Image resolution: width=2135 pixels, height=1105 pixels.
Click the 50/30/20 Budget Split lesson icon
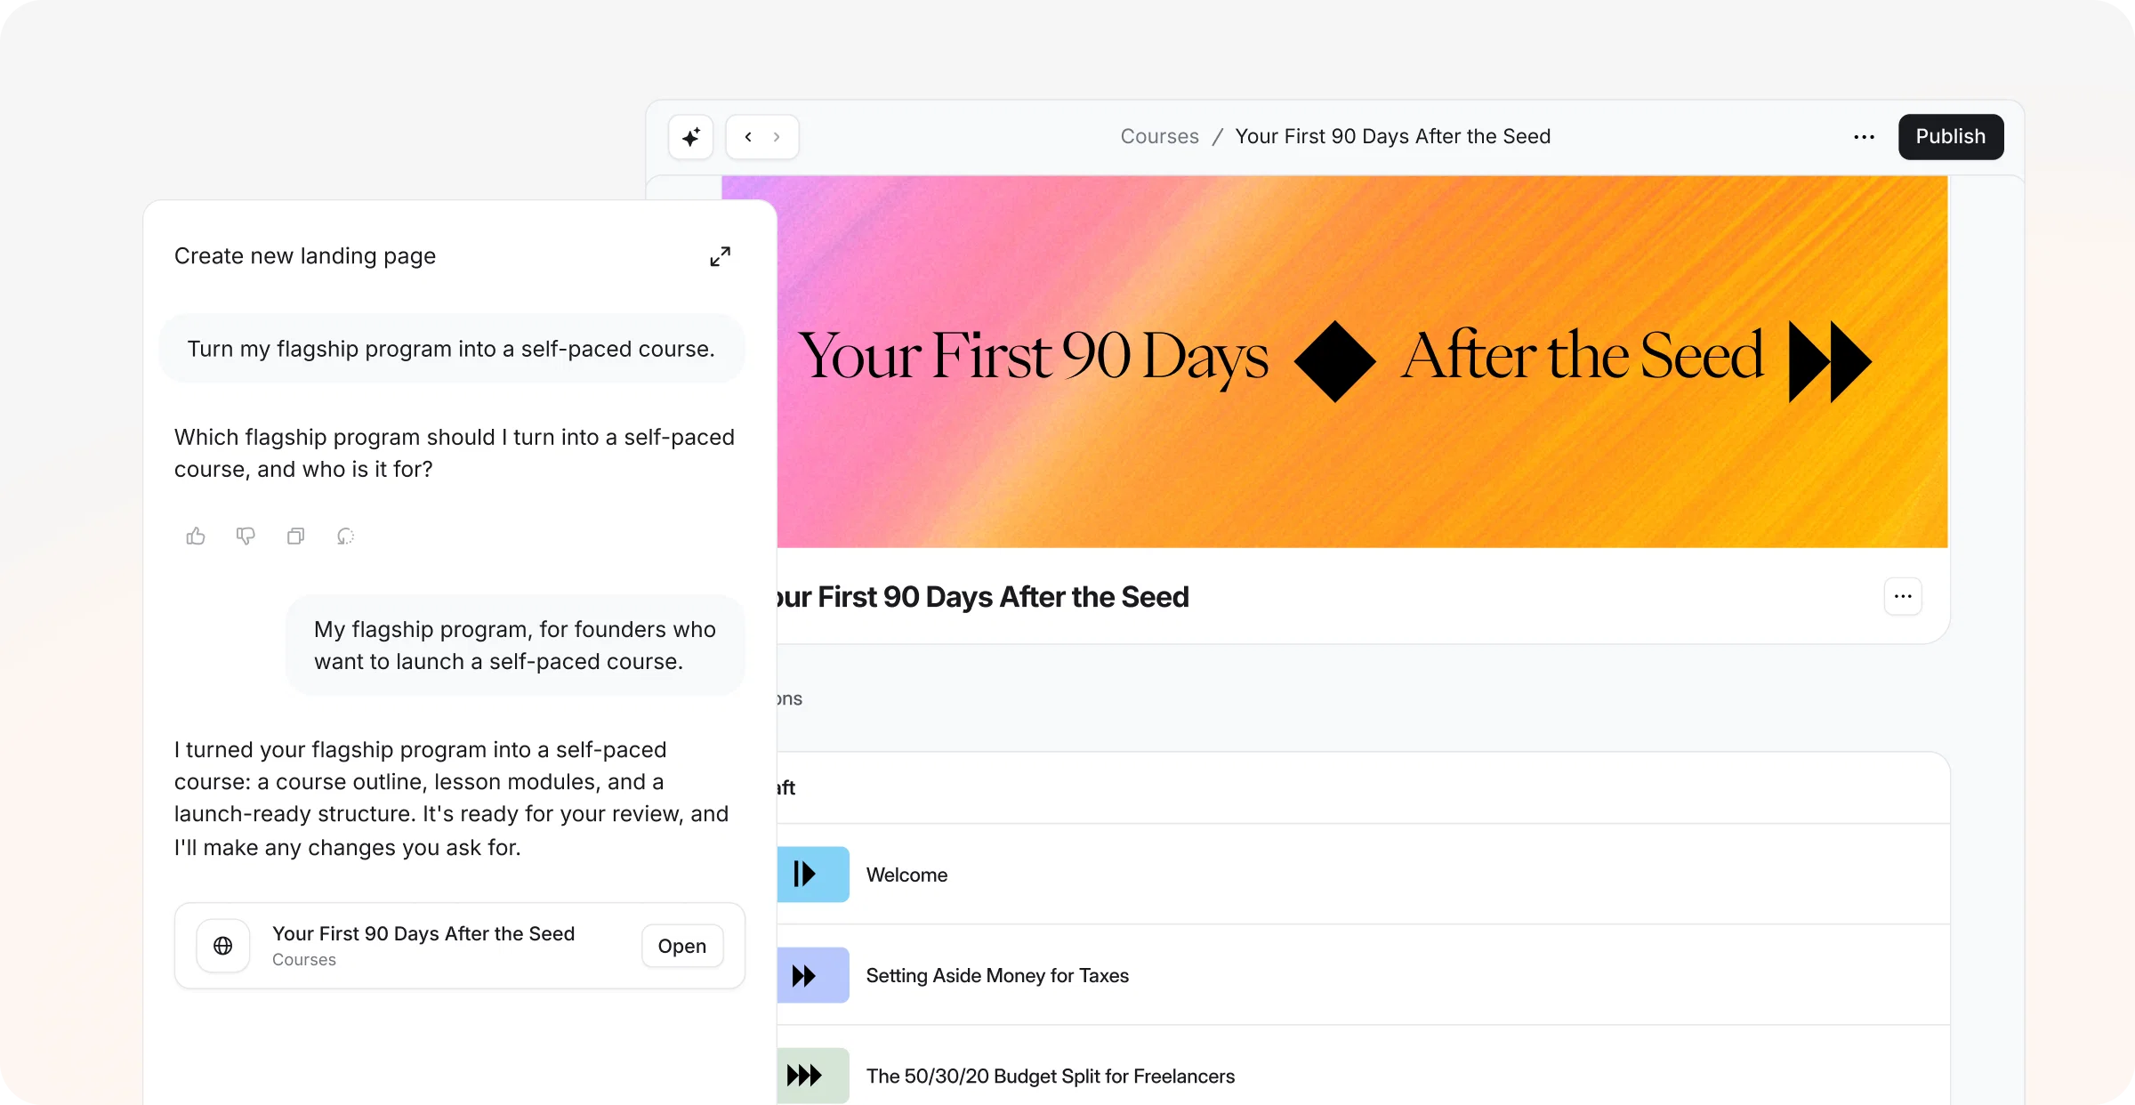813,1076
